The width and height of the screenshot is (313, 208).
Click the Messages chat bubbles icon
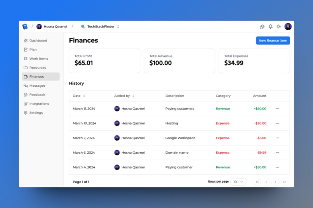tap(26, 86)
